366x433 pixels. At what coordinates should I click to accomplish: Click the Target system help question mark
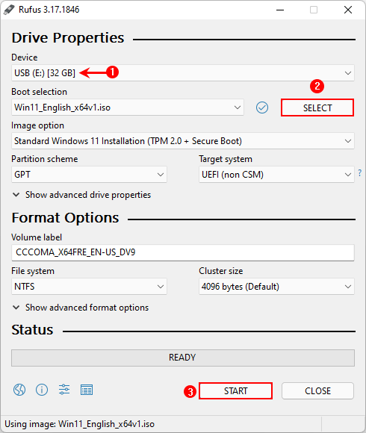click(x=359, y=173)
